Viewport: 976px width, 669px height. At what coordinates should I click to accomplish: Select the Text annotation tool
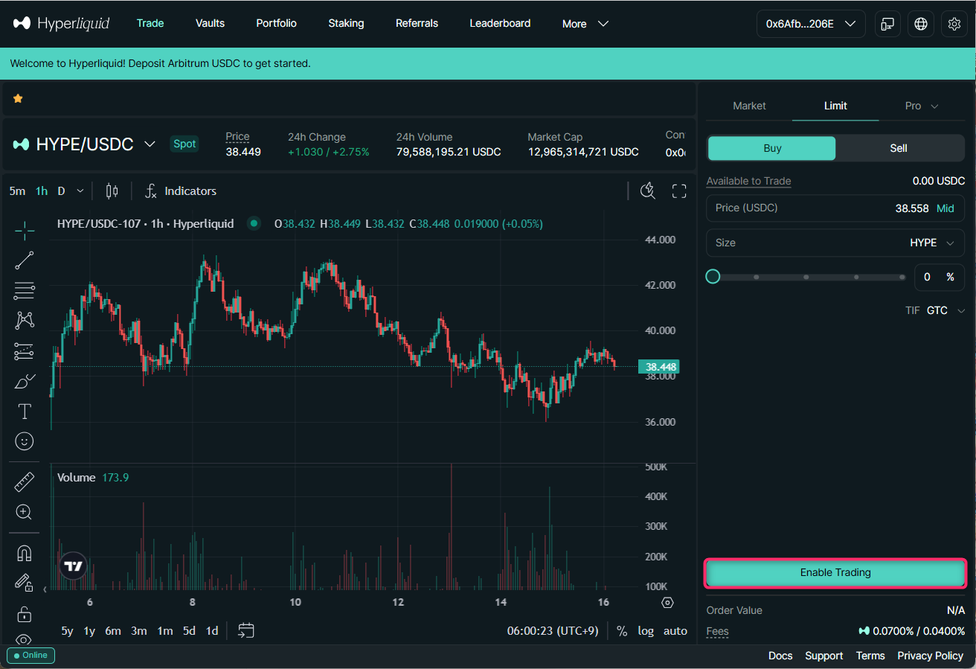[x=25, y=412]
